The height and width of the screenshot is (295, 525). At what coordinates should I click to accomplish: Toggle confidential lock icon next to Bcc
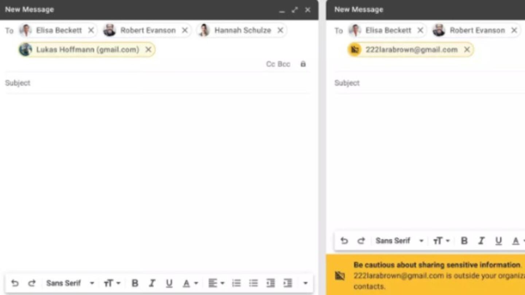point(303,64)
